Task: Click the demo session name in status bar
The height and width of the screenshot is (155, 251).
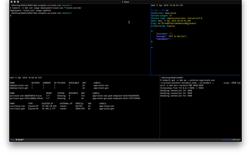Action: [x=12, y=140]
